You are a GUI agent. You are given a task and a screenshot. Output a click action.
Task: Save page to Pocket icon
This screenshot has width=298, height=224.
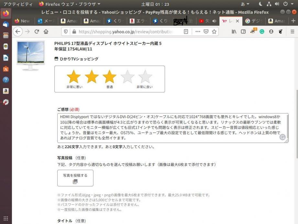coord(206,32)
